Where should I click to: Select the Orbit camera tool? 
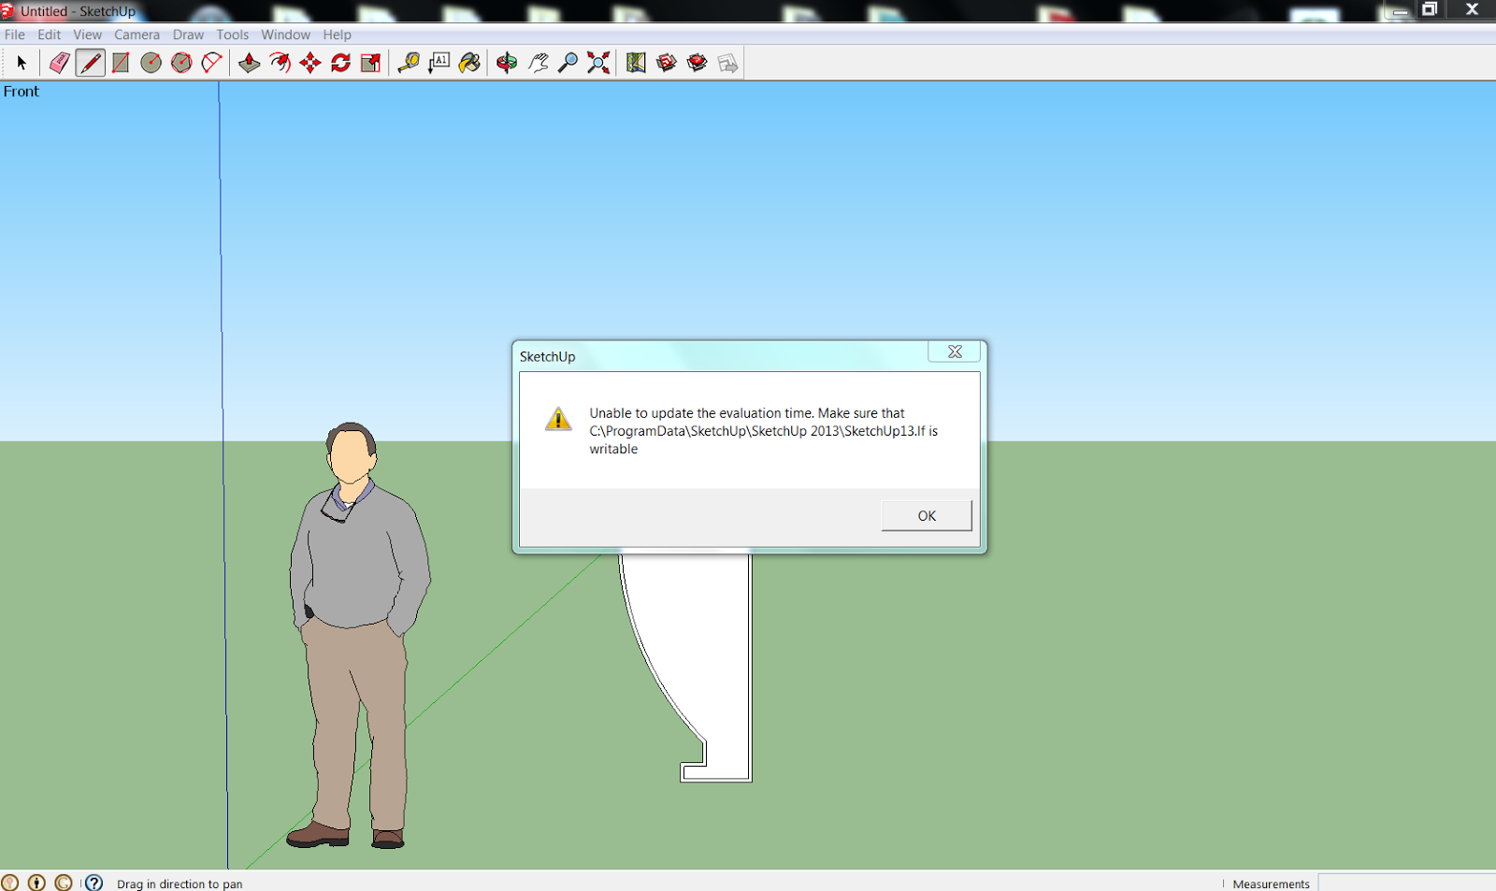[x=507, y=63]
